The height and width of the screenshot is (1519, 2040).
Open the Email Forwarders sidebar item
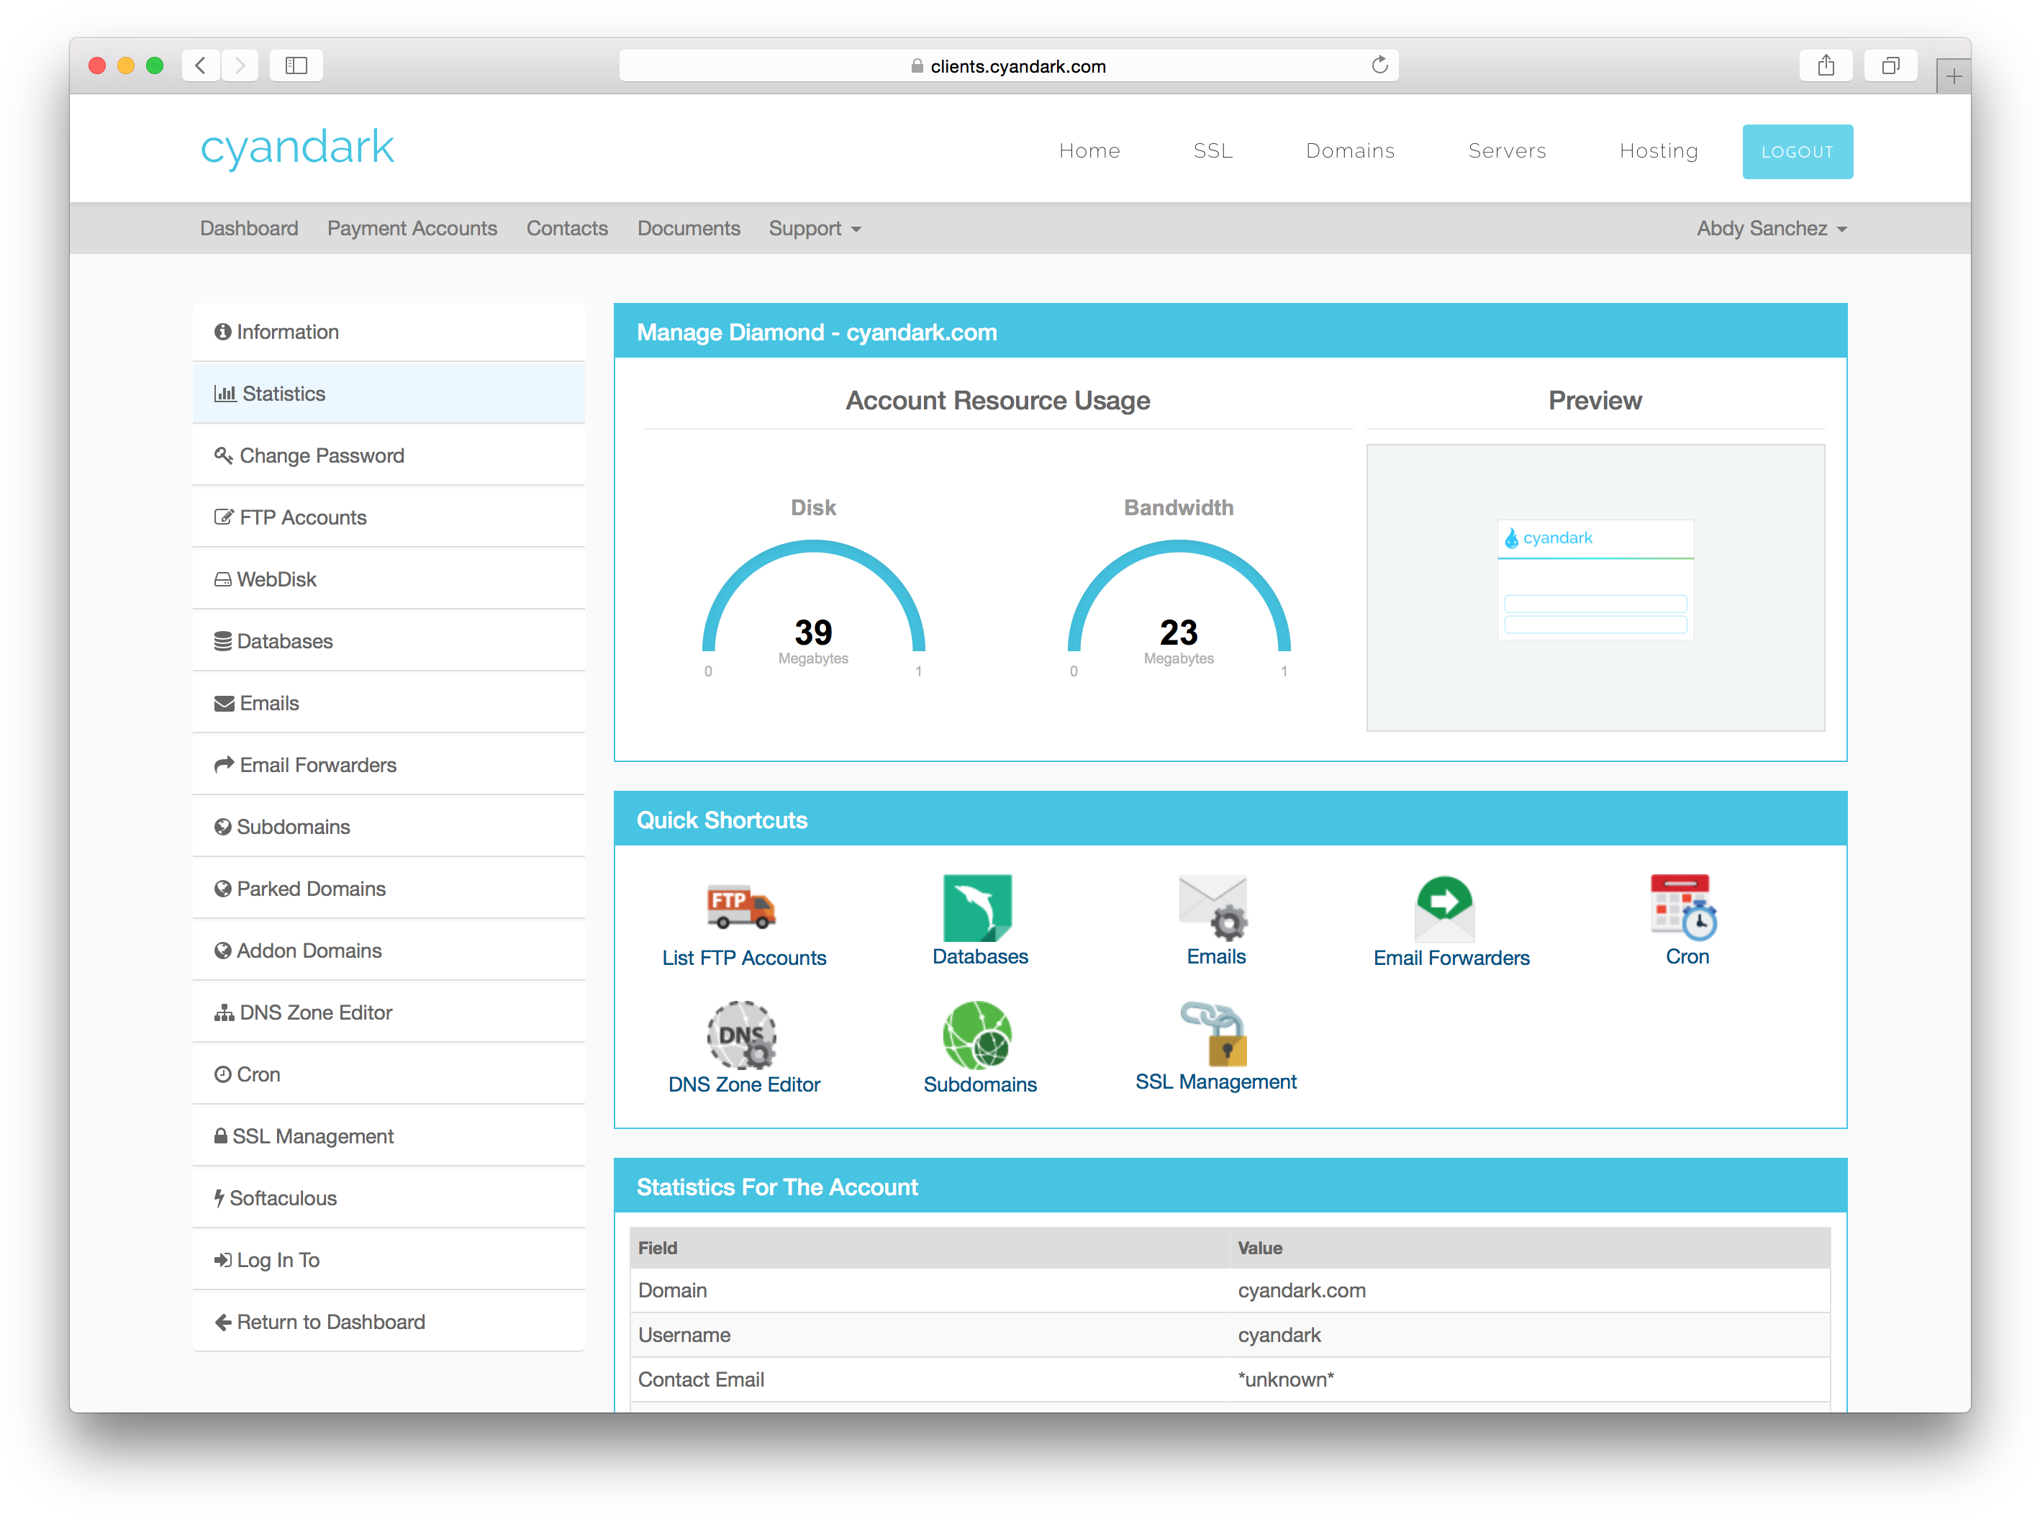[x=389, y=765]
